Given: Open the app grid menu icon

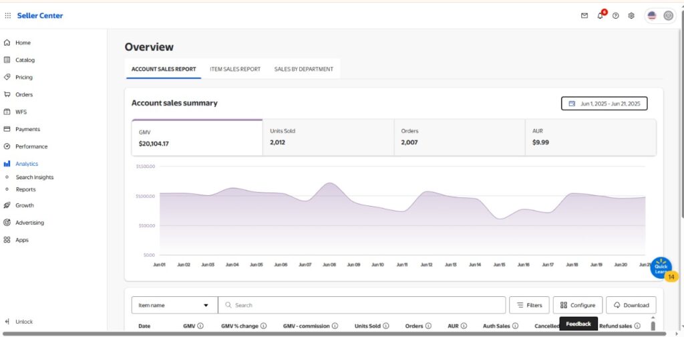Looking at the screenshot, I should click(8, 15).
